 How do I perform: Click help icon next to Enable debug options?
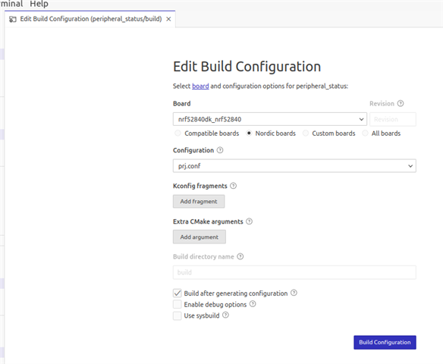(253, 304)
